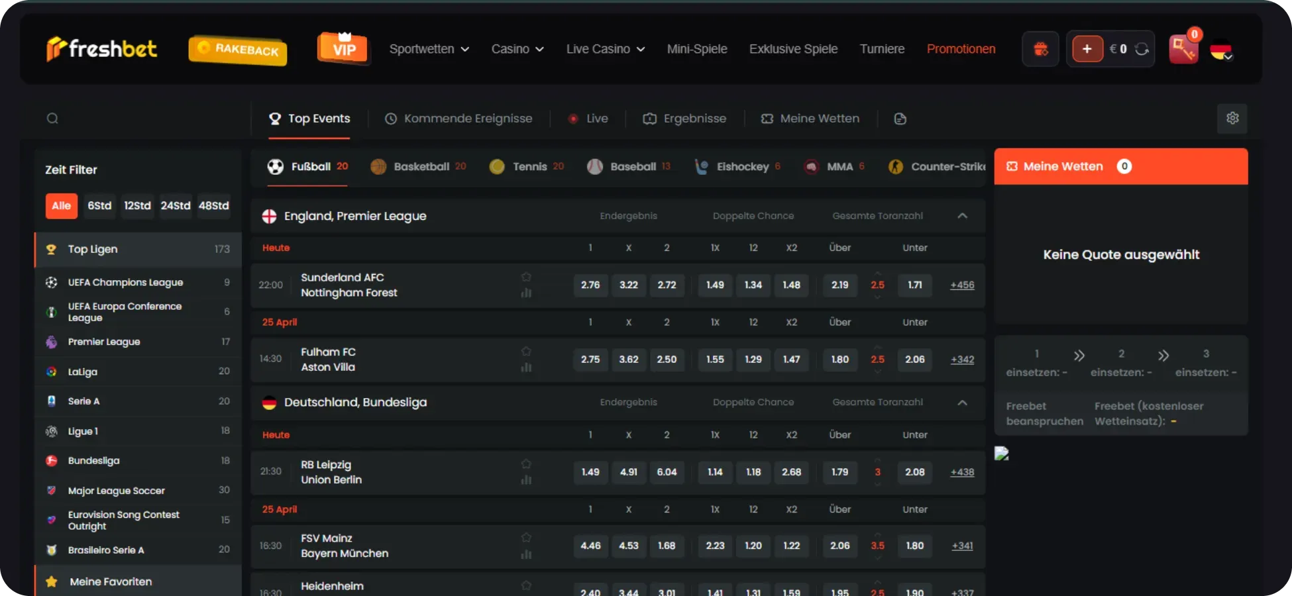This screenshot has width=1292, height=596.
Task: Open statistics for Fulham FC match
Action: 526,367
